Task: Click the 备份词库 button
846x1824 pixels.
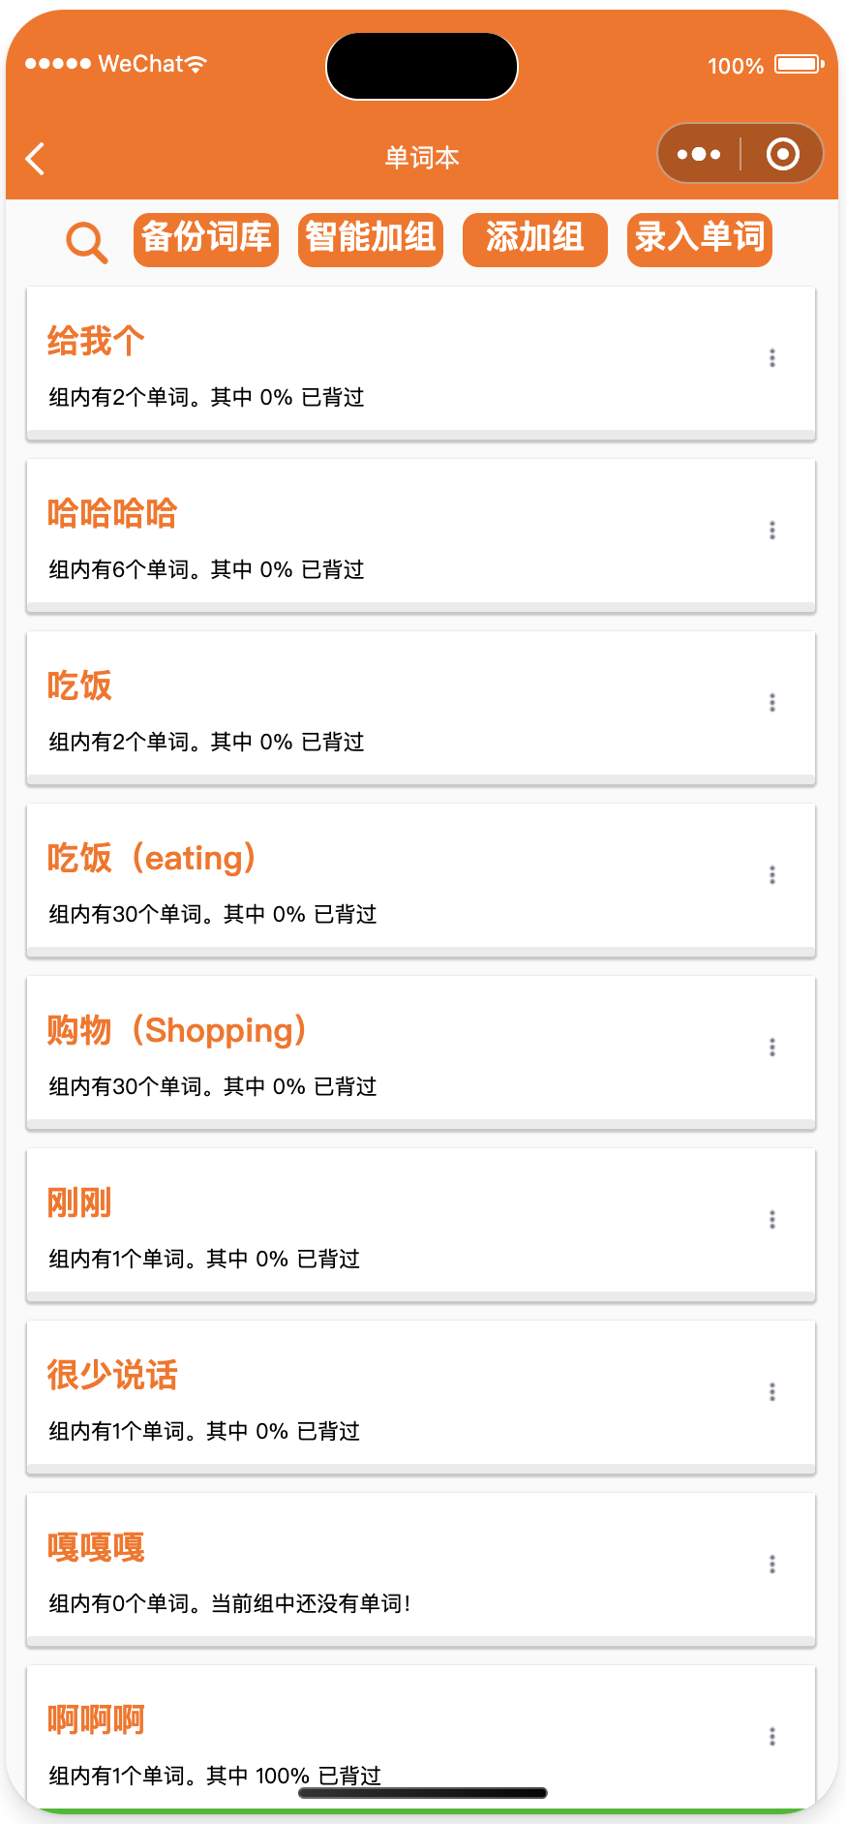Action: tap(206, 239)
